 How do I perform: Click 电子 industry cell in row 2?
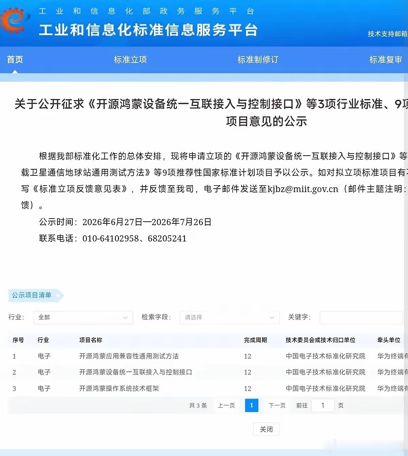[x=44, y=372]
